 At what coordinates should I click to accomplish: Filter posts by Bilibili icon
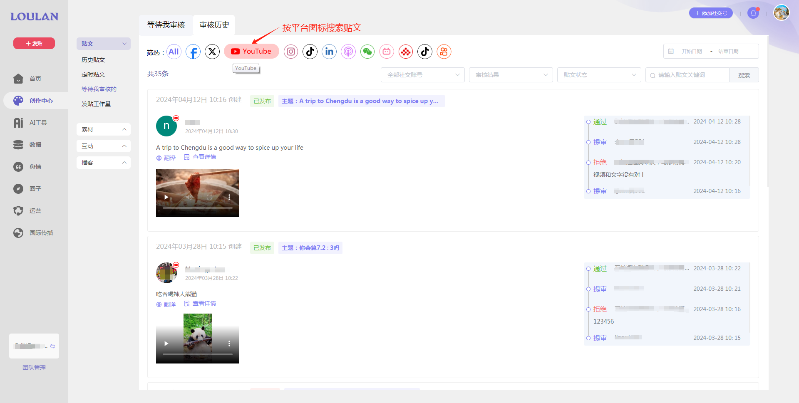point(387,52)
